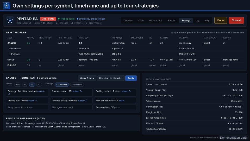Reset Trailing method value via its circular arrow
Viewport: 250px width, 141px height.
pyautogui.click(x=130, y=91)
